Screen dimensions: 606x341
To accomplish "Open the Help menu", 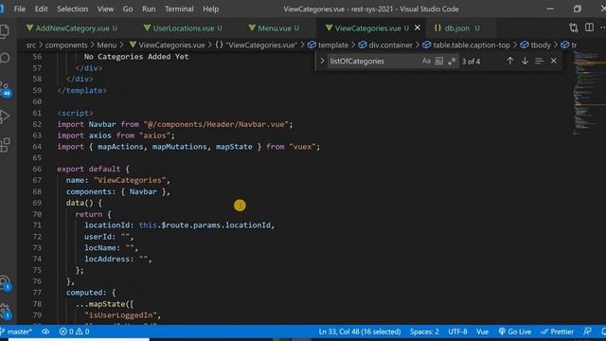I will coord(210,9).
